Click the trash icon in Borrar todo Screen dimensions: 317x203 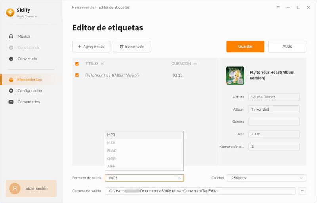click(x=122, y=47)
